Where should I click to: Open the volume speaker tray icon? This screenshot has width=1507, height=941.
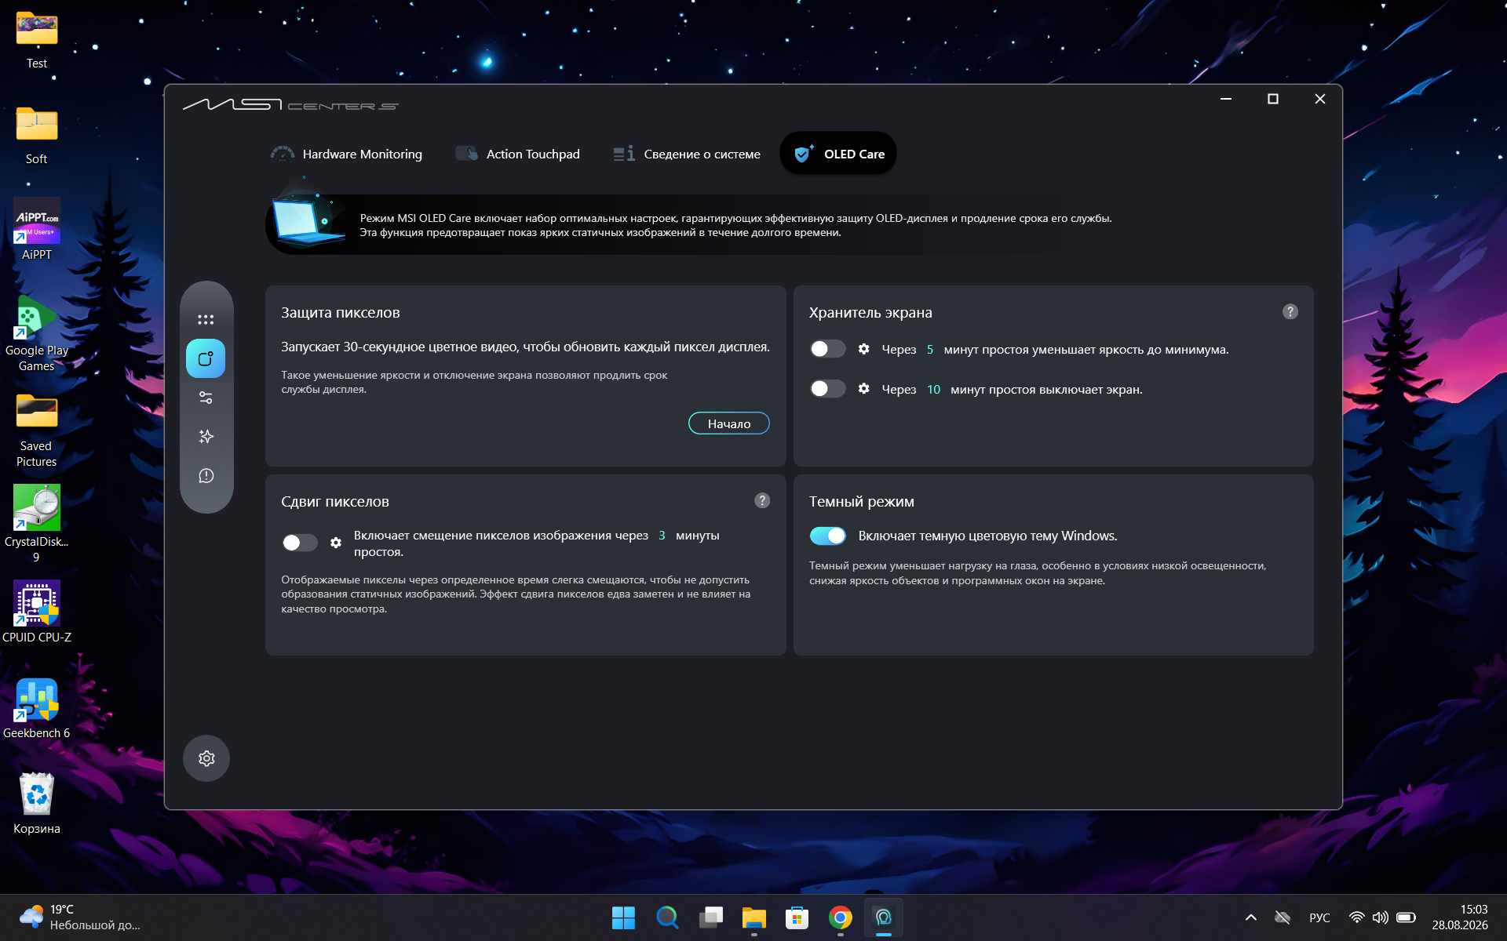pos(1381,917)
